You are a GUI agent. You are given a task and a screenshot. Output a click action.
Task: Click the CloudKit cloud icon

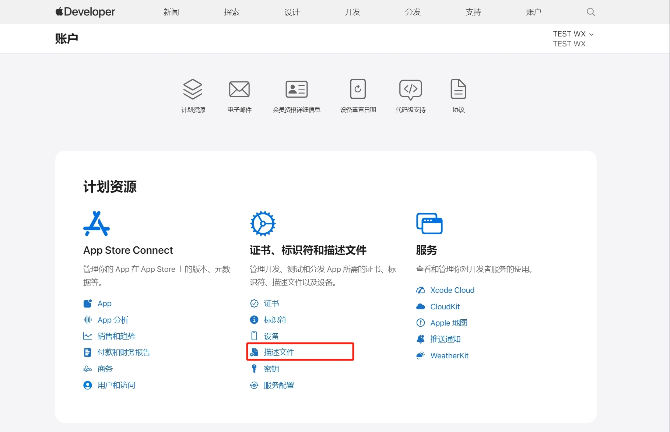tap(421, 306)
